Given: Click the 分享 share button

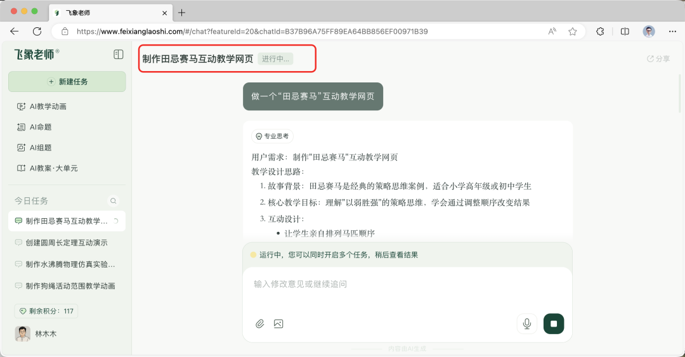Looking at the screenshot, I should pyautogui.click(x=658, y=58).
